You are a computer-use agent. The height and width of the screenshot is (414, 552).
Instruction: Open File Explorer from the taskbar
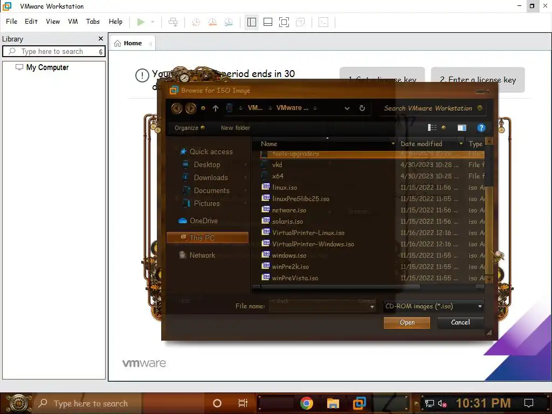(x=333, y=403)
